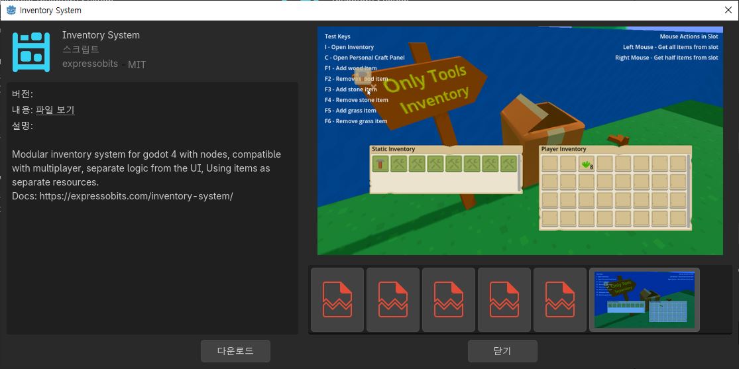Select the fourth broken preview thumbnail

(504, 299)
